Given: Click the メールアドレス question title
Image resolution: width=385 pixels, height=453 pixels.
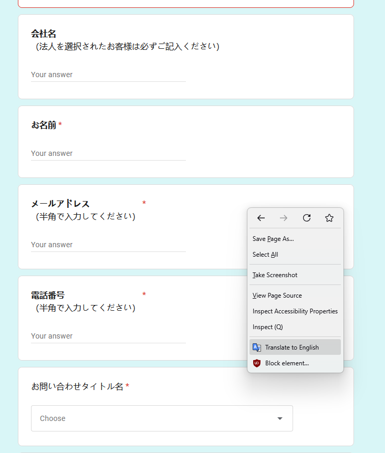Looking at the screenshot, I should click(60, 203).
